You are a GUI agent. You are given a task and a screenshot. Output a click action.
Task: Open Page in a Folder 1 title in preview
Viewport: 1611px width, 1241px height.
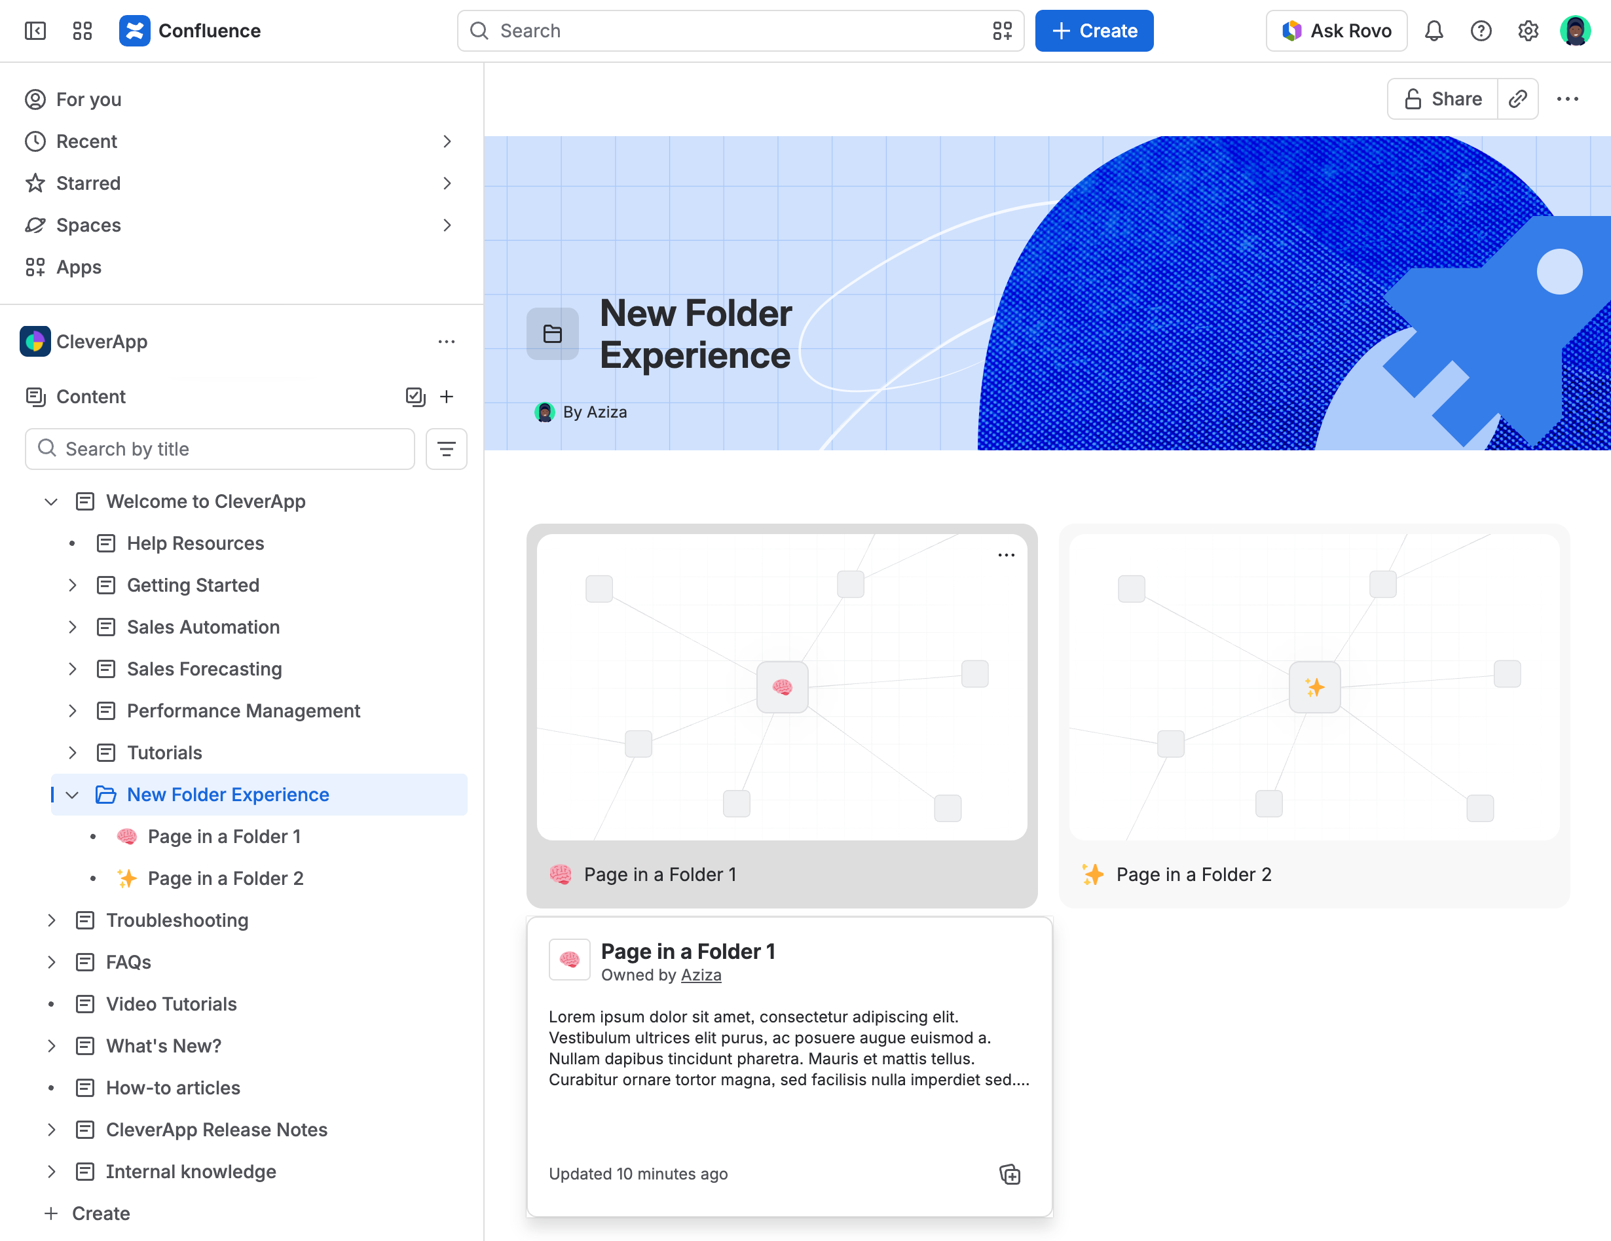[x=688, y=952]
